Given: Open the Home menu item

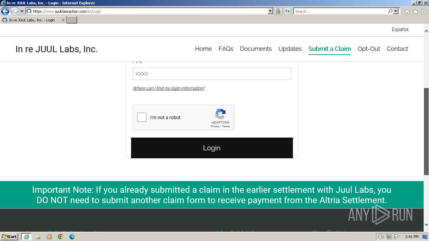Looking at the screenshot, I should click(203, 49).
